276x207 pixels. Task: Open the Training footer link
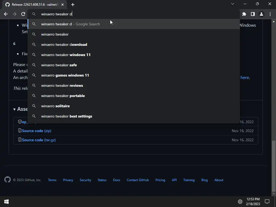189,180
